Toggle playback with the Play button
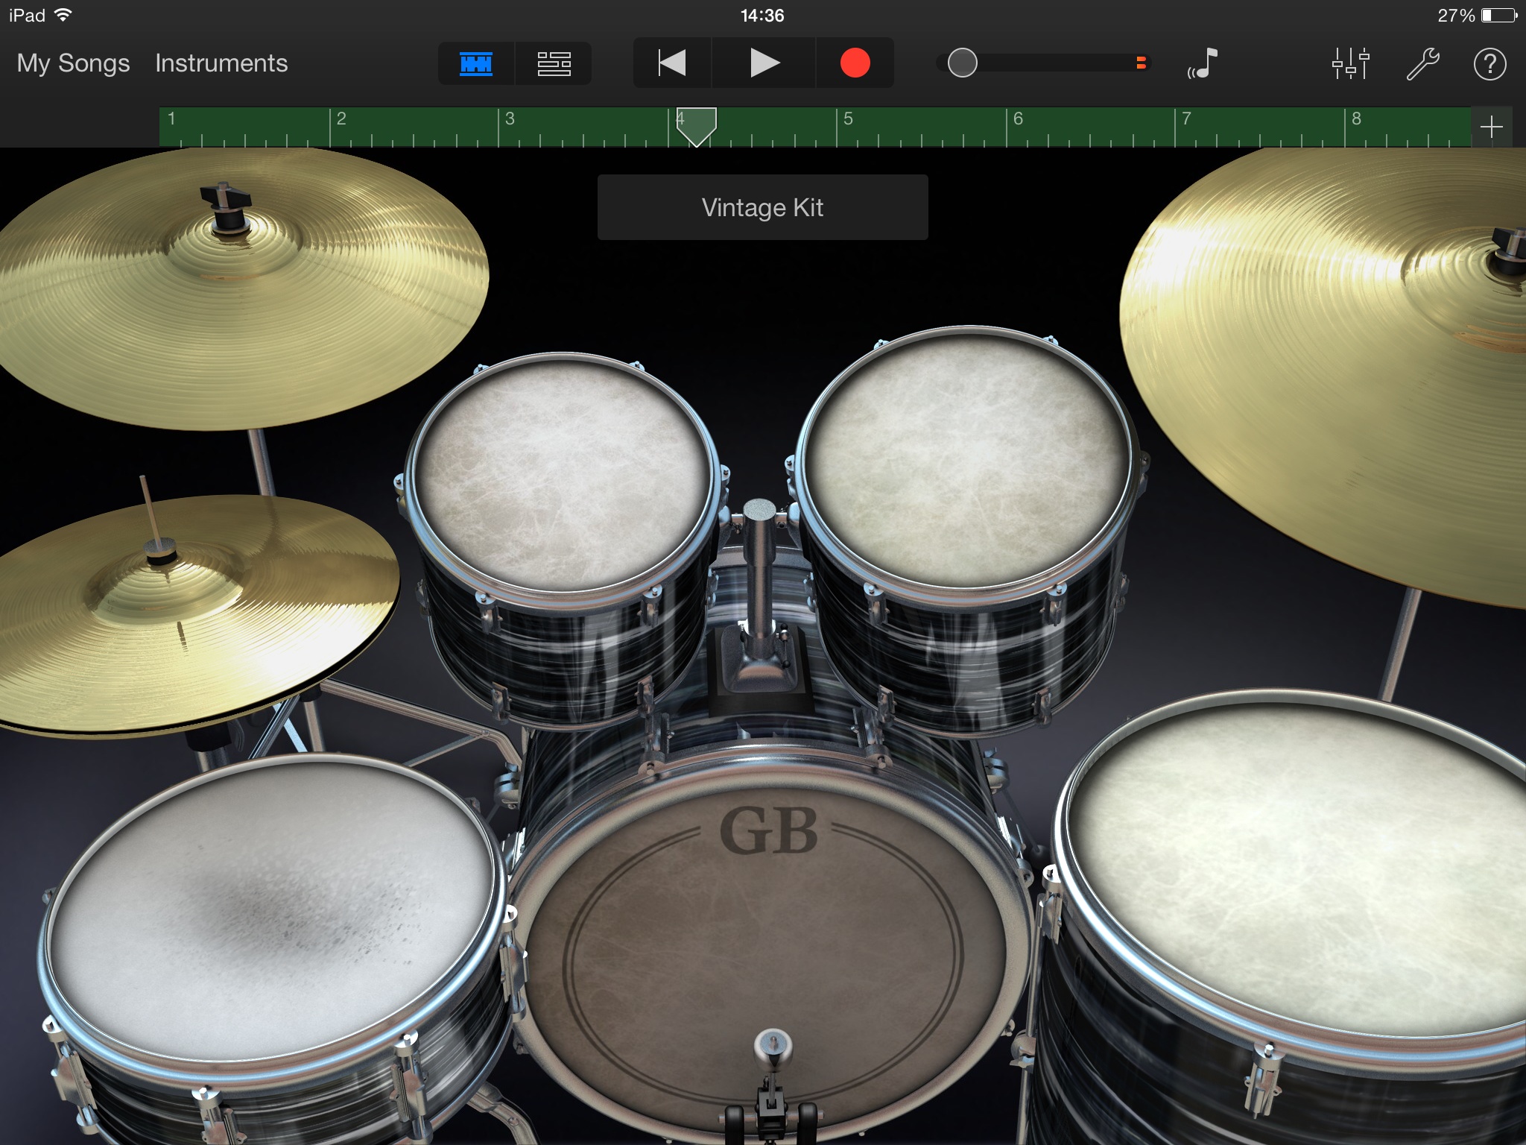1526x1145 pixels. 763,63
